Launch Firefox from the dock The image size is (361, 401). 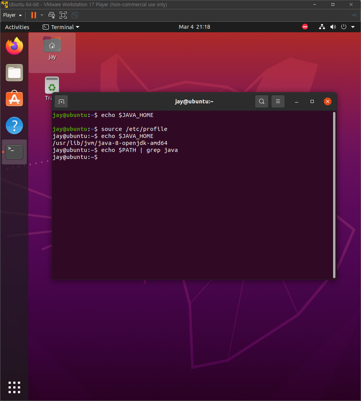click(14, 46)
